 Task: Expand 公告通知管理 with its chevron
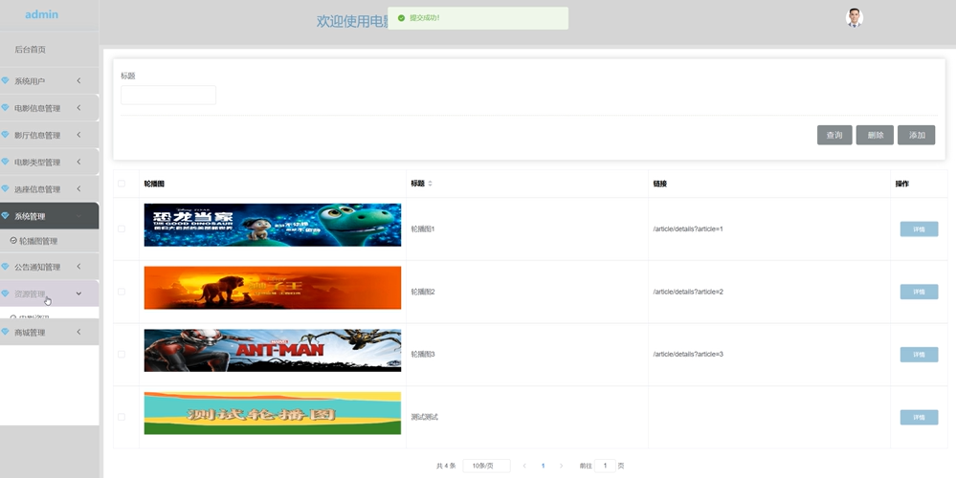tap(78, 266)
